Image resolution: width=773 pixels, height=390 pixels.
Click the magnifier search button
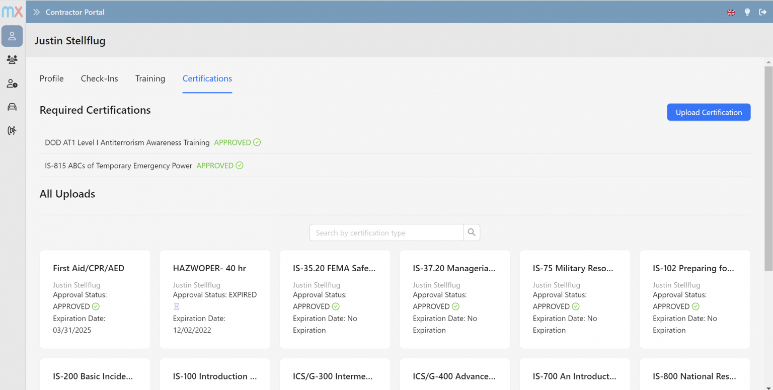pos(472,232)
